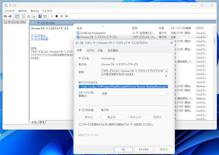Click the Forward arrow in the Services toolbar
This screenshot has height=155, width=219.
click(x=10, y=16)
